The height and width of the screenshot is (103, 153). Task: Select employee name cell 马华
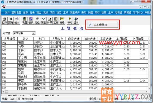26,47
